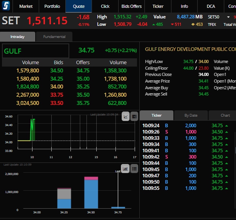The width and height of the screenshot is (236, 220).
Task: Show volume-by-price bar chart view
Action: tap(125, 168)
